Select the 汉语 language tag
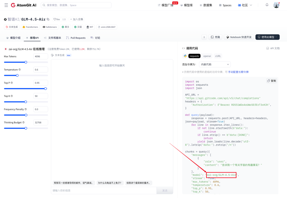This screenshot has height=198, width=287. point(78,27)
